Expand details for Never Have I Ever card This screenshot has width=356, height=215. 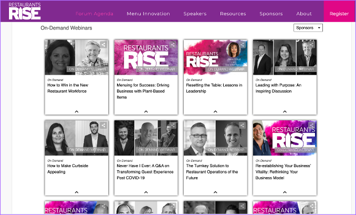pyautogui.click(x=146, y=192)
